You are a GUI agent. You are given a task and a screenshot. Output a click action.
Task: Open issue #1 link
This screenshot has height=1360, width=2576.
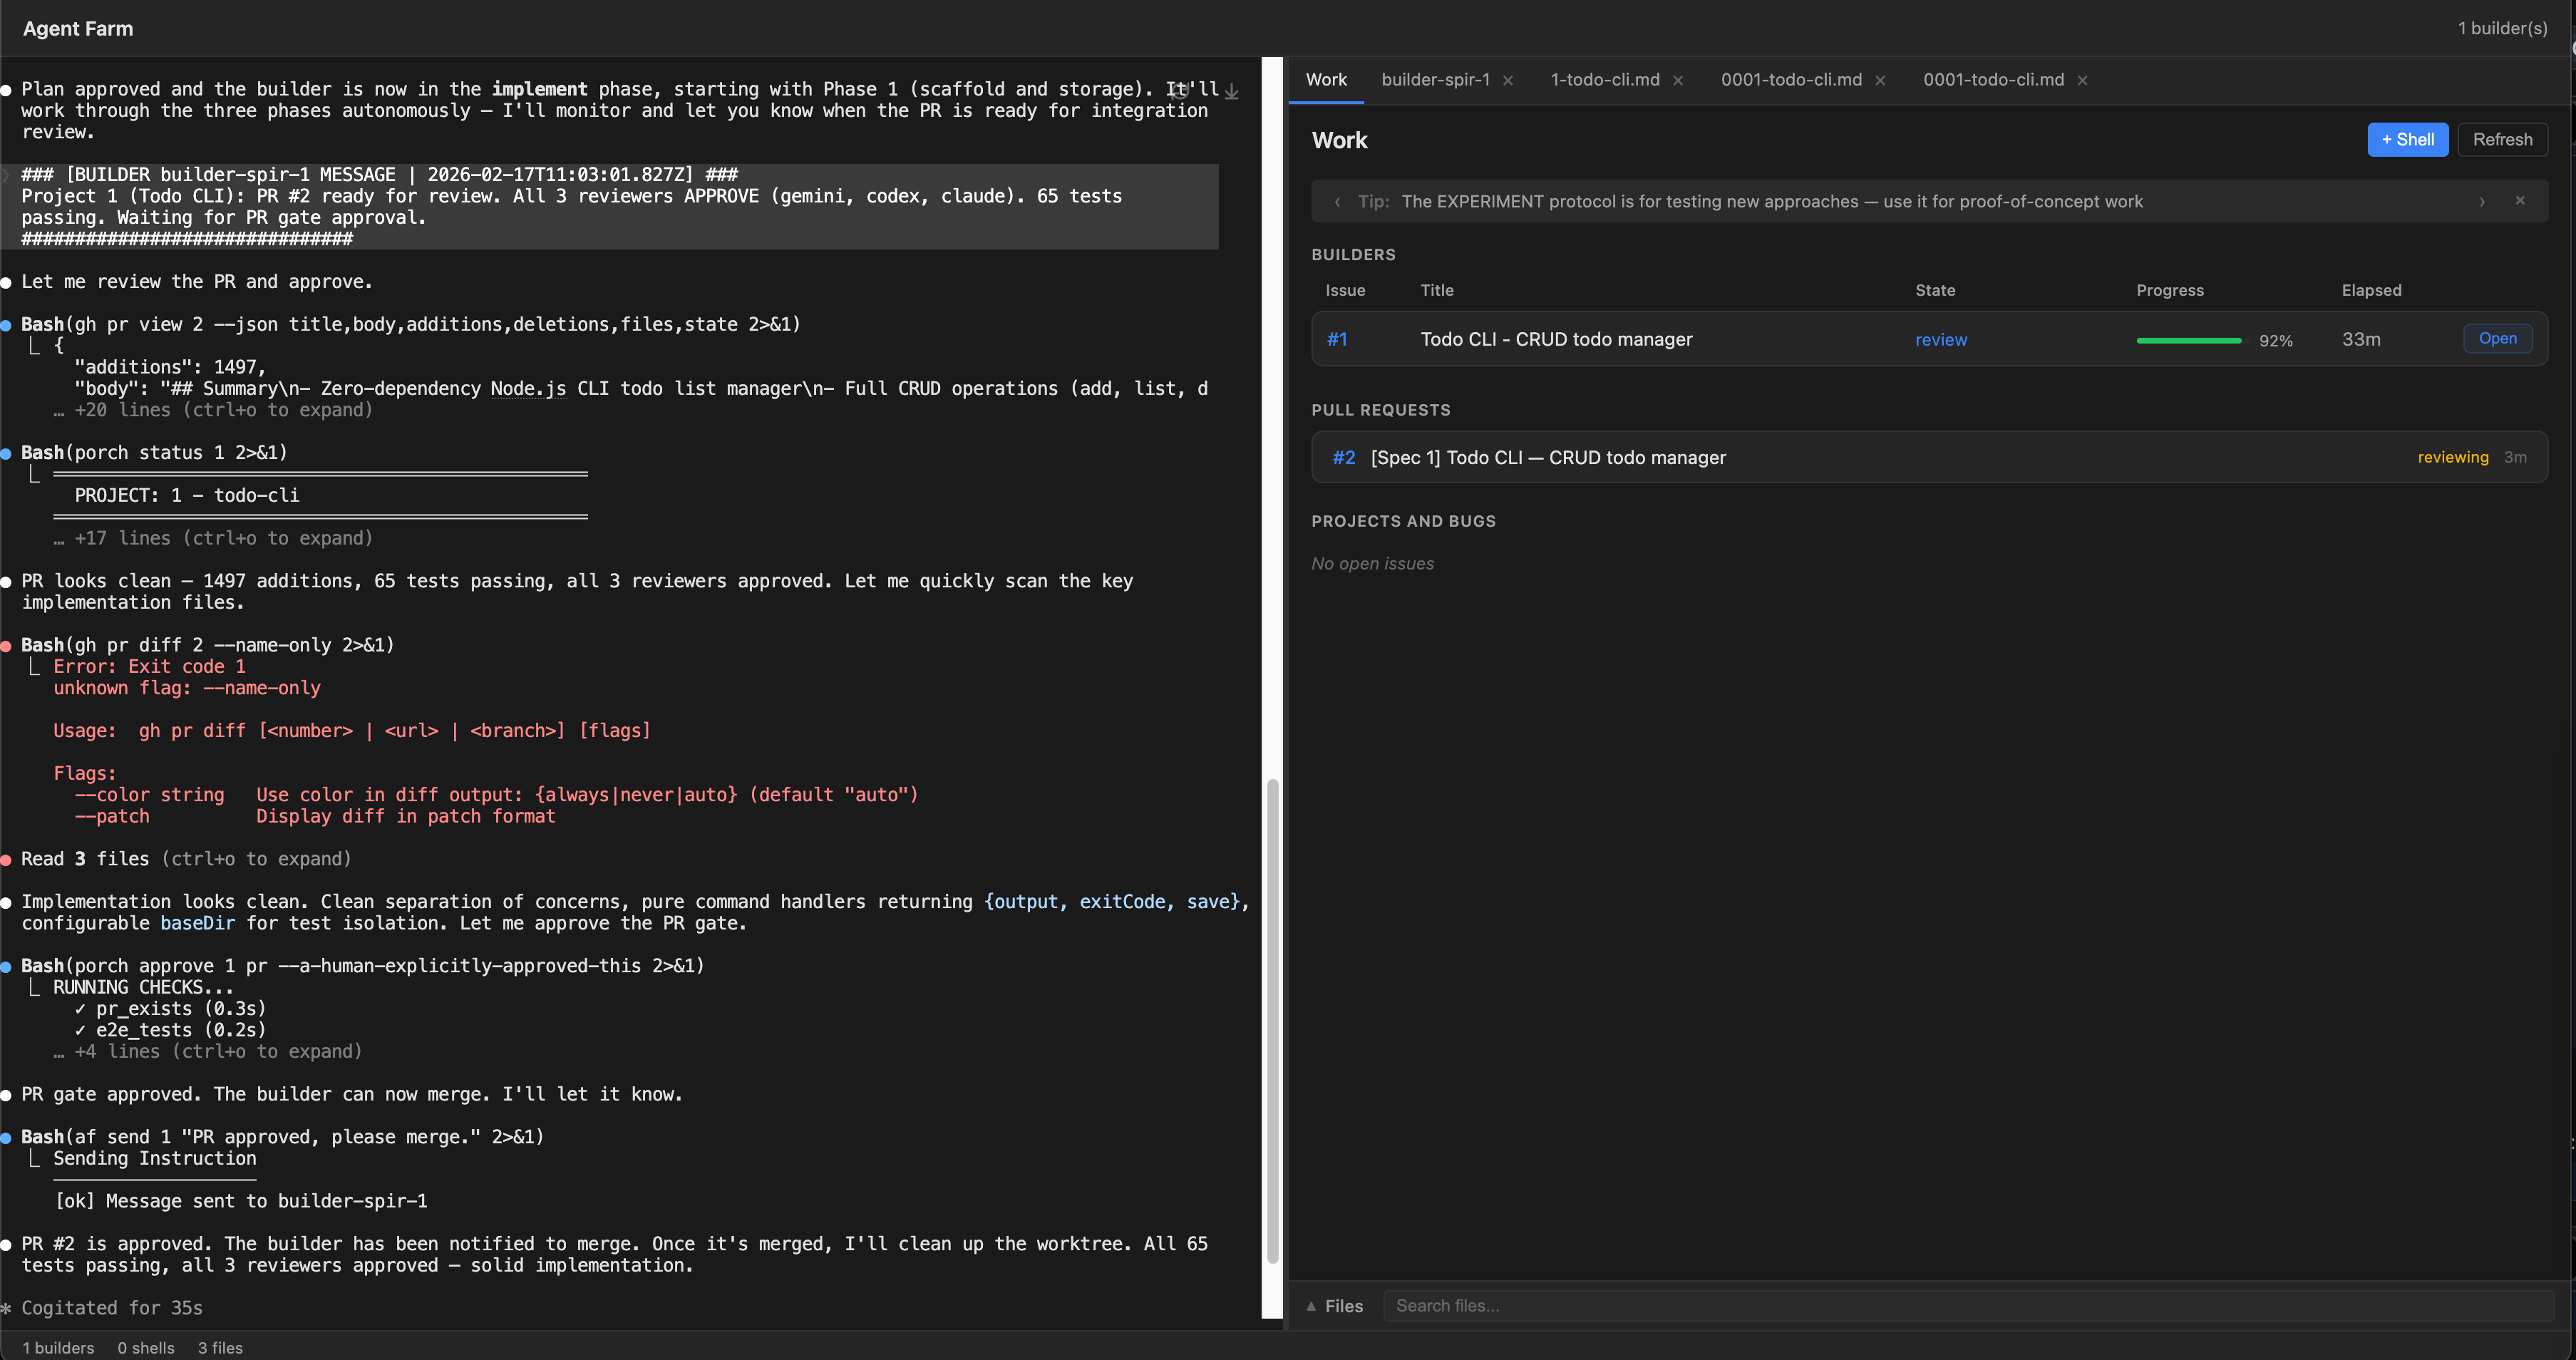[x=1337, y=340]
